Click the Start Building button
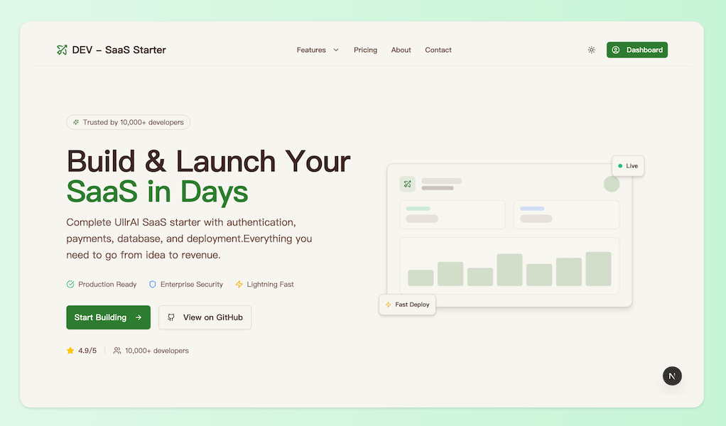 [108, 317]
